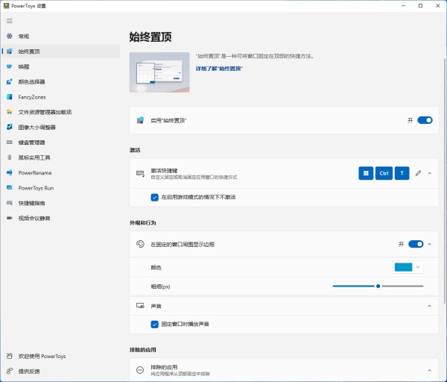Click the 激活快捷键 label text
Viewport: 447px width, 382px height.
(x=164, y=170)
